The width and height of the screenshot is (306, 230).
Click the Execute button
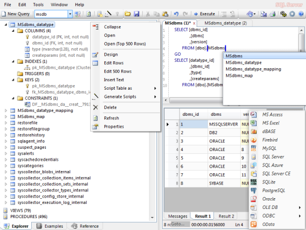point(205,14)
